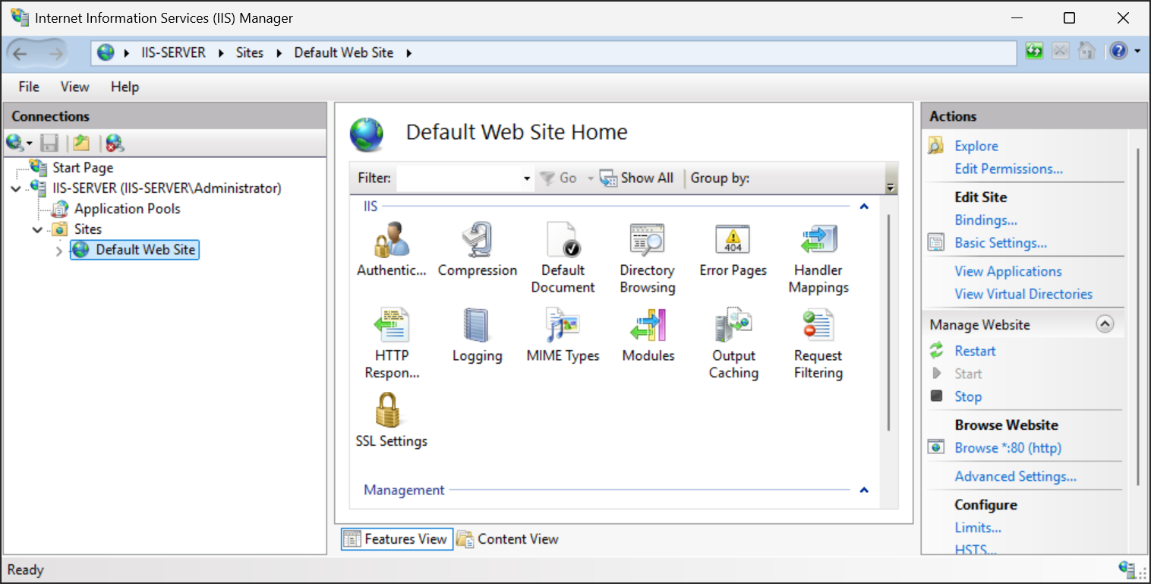Collapse the Sites tree node

coord(38,229)
